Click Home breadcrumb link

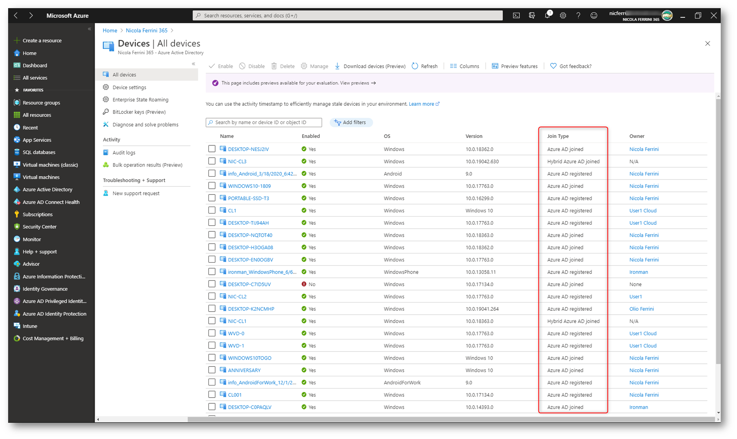(x=110, y=30)
